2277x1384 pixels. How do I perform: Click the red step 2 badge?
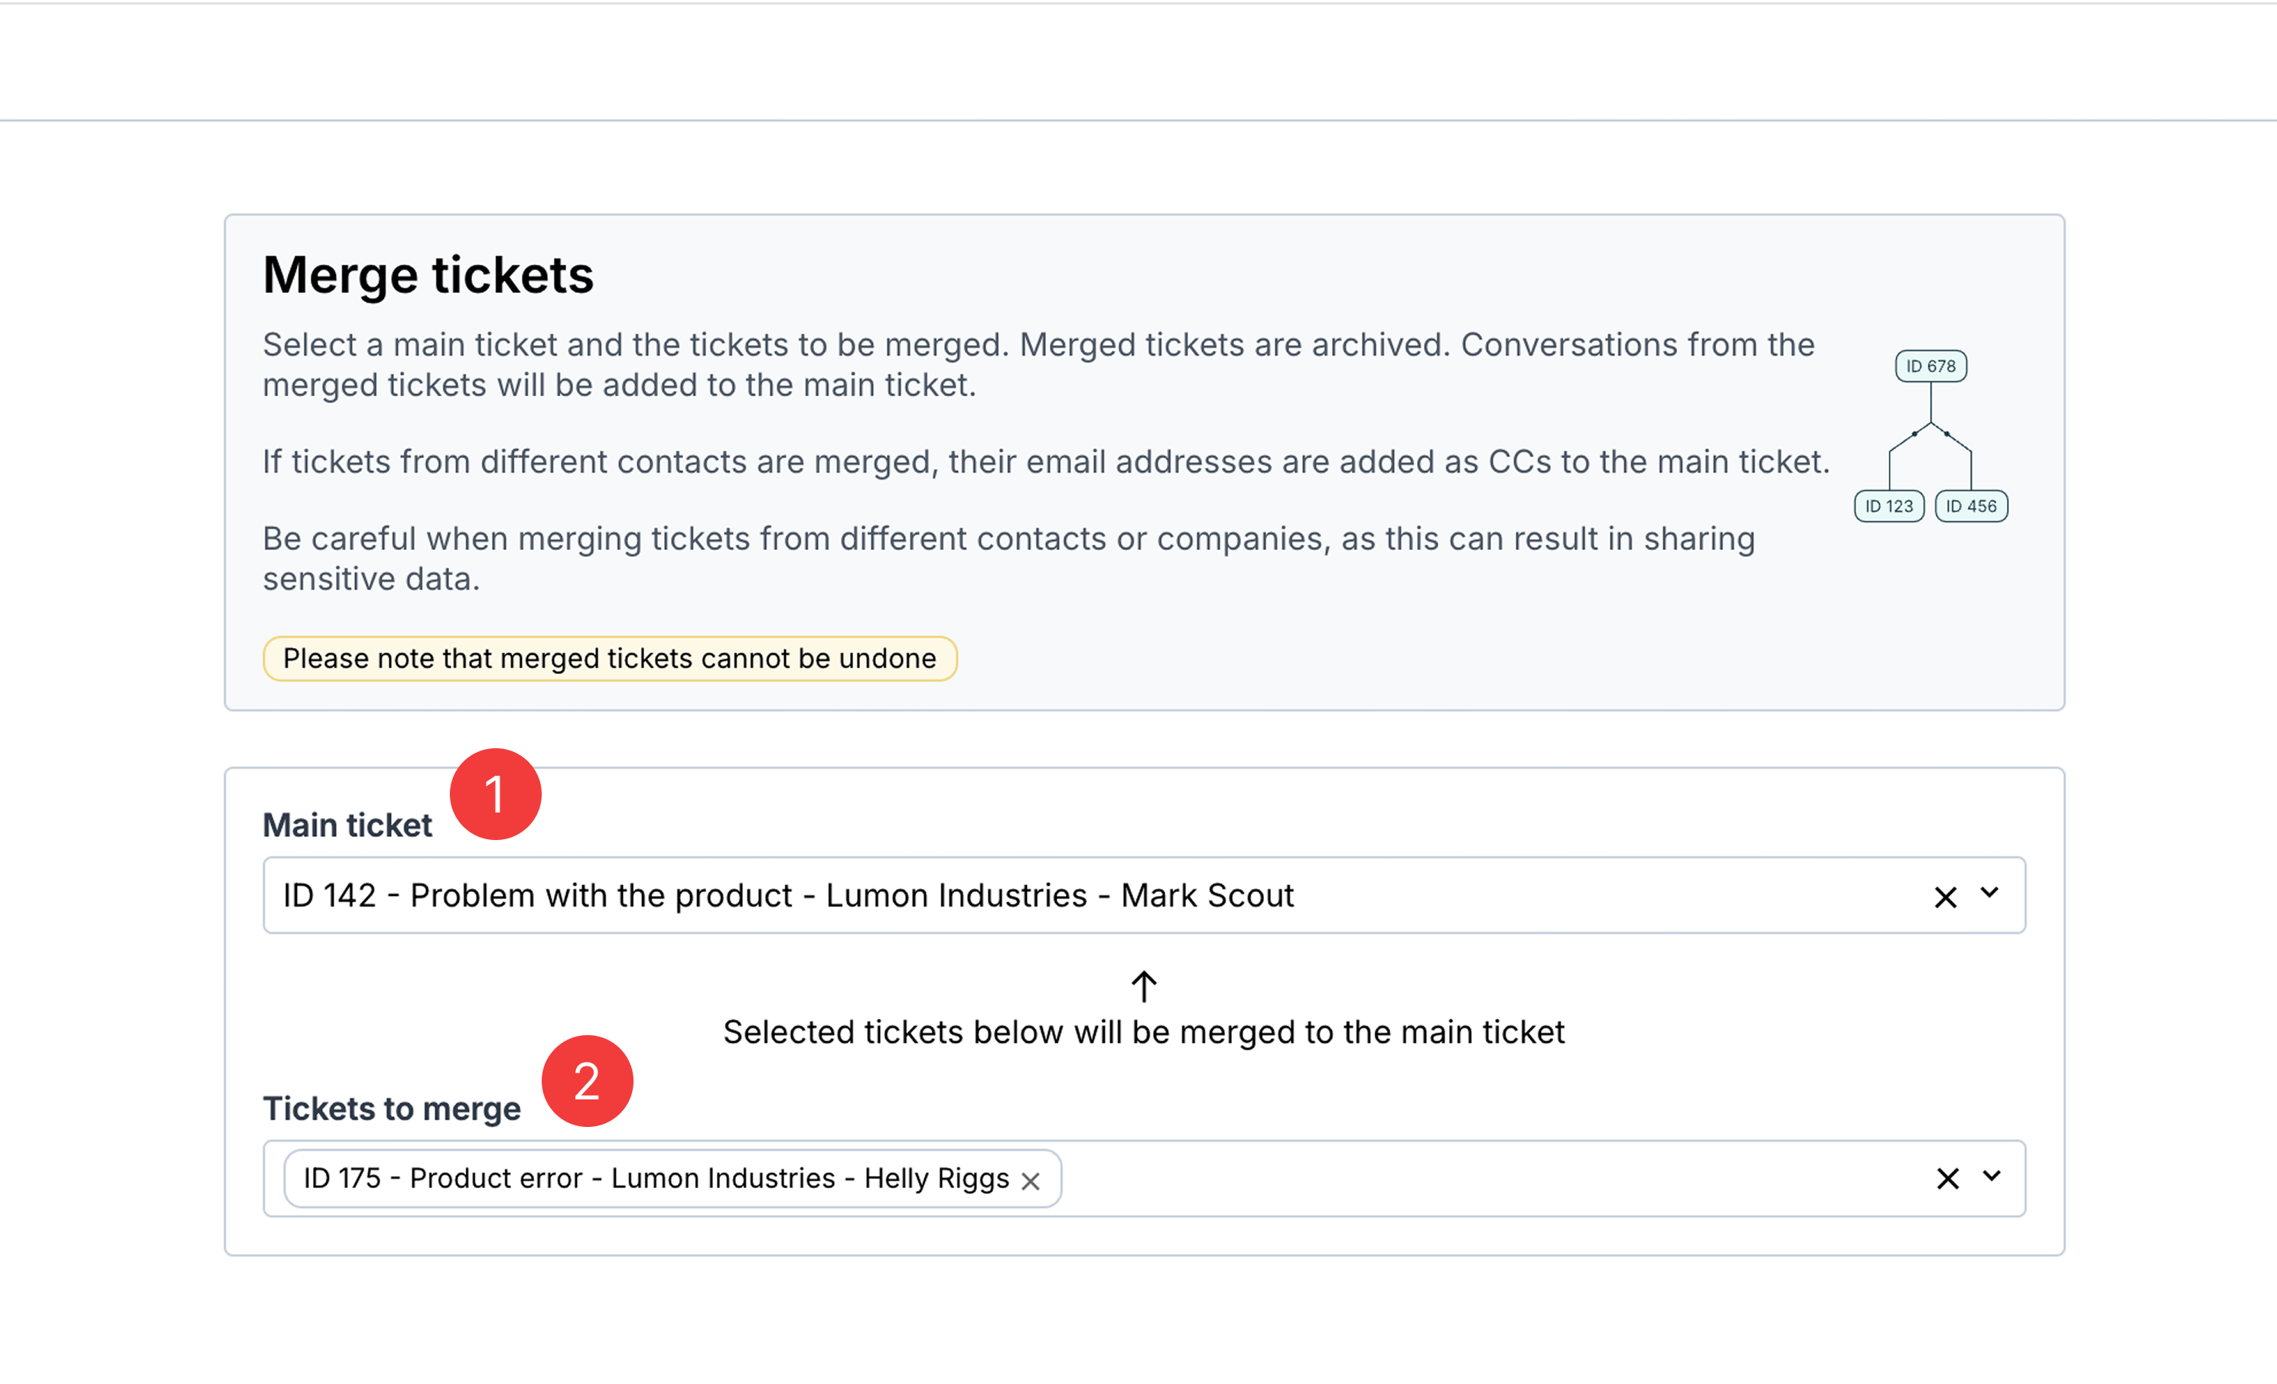587,1081
